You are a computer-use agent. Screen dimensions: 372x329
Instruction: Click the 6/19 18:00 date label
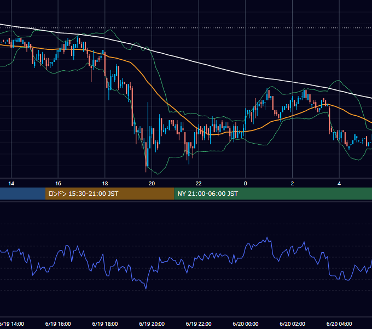105,324
